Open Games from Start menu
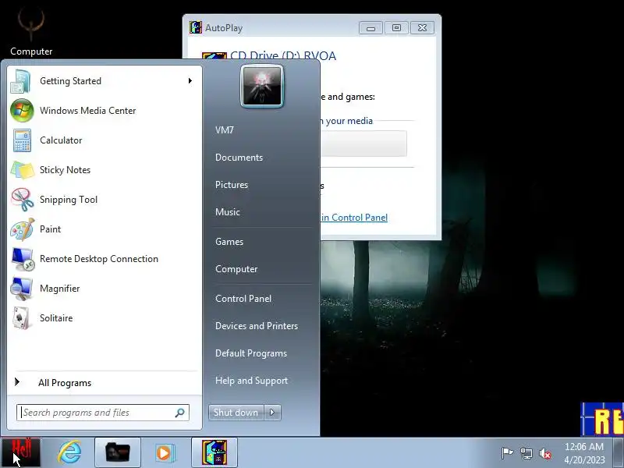Screen dimensions: 624x468 229,242
